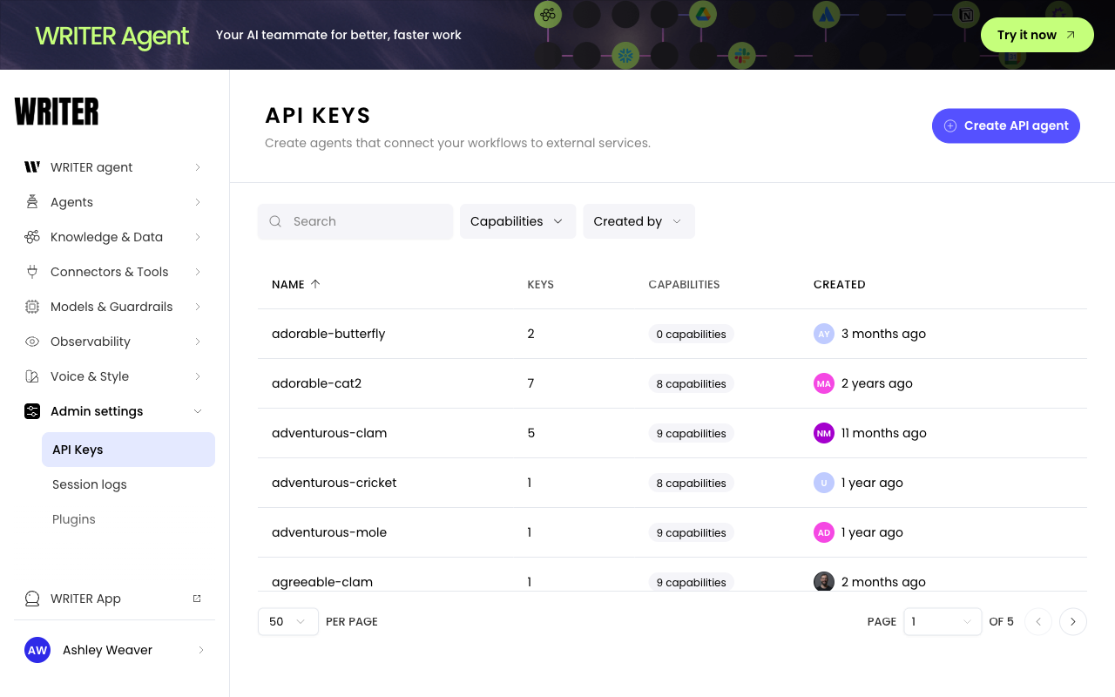Go to next page arrow
1115x697 pixels.
click(x=1073, y=621)
